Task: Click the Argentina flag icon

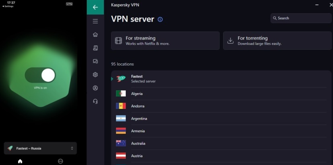Action: (121, 119)
